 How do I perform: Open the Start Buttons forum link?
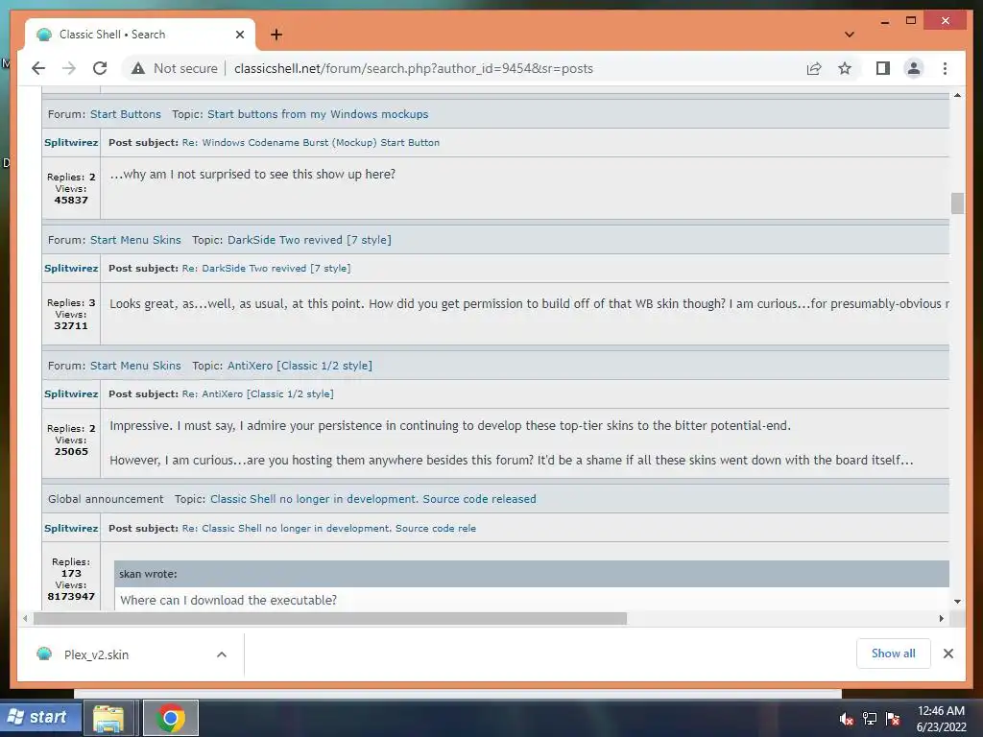[126, 114]
